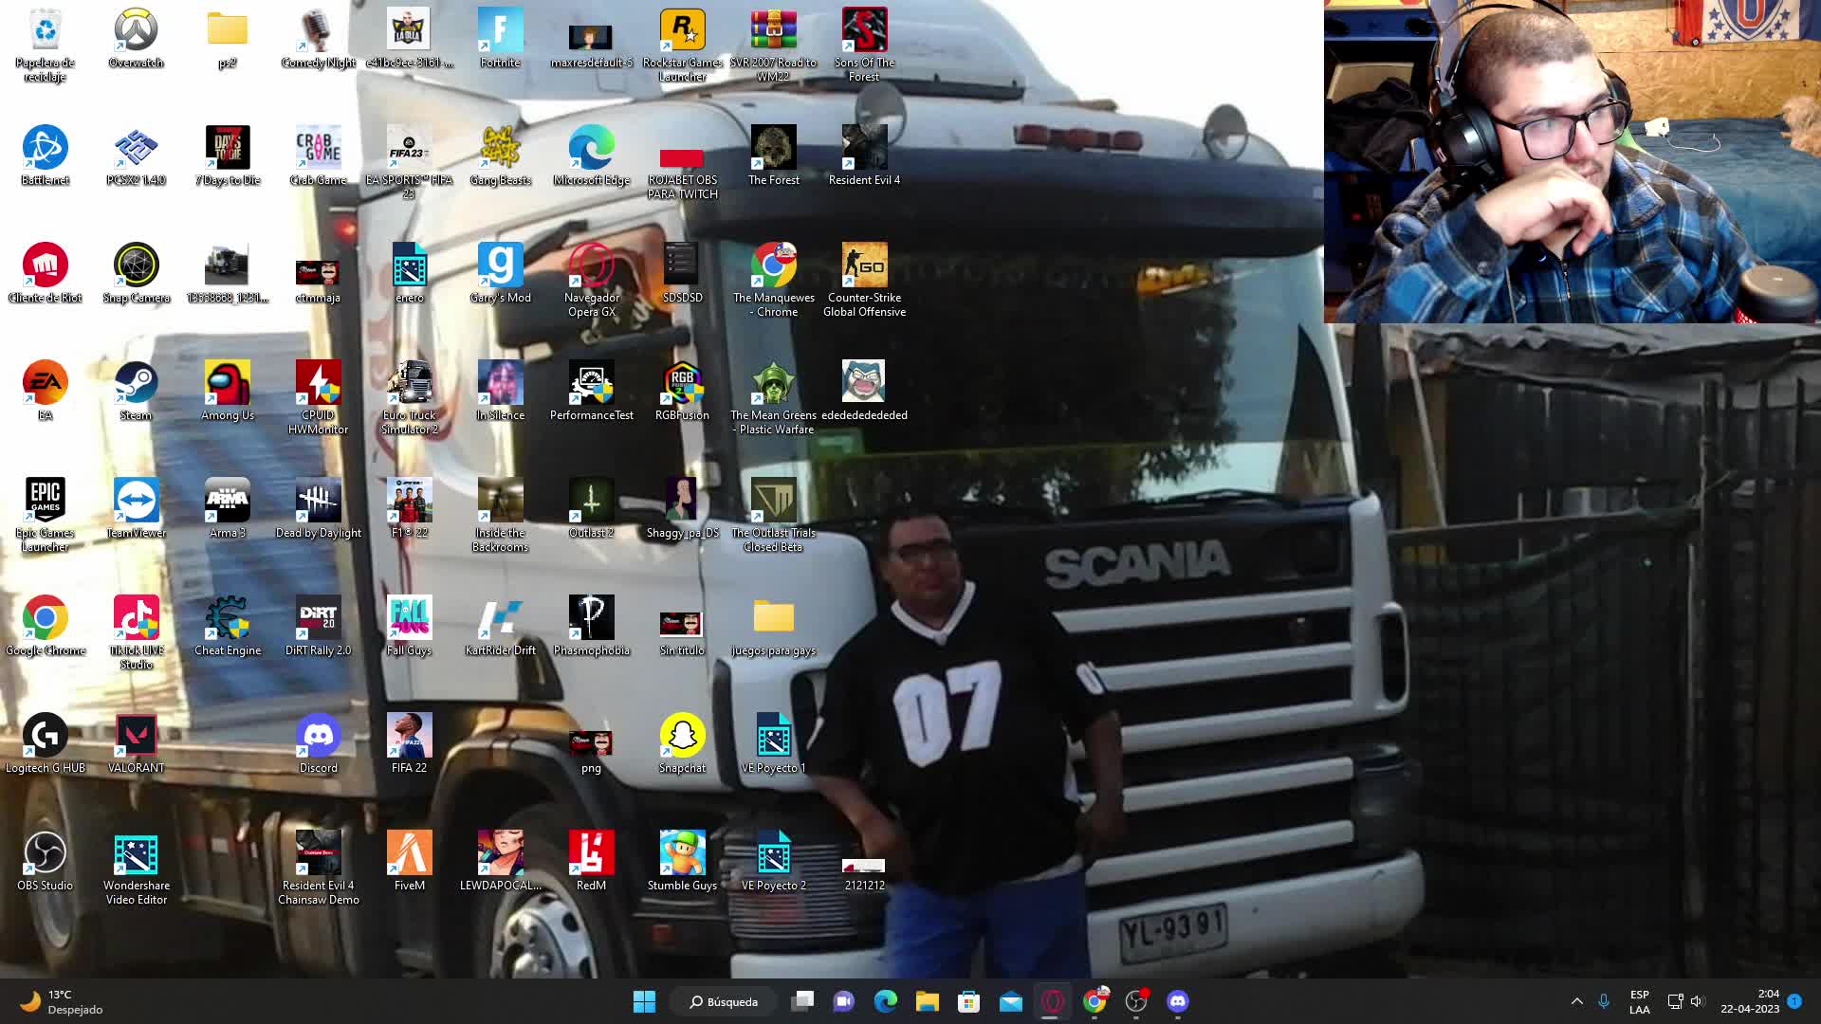
Task: Mute audio via the speaker tray icon
Action: pyautogui.click(x=1697, y=1001)
